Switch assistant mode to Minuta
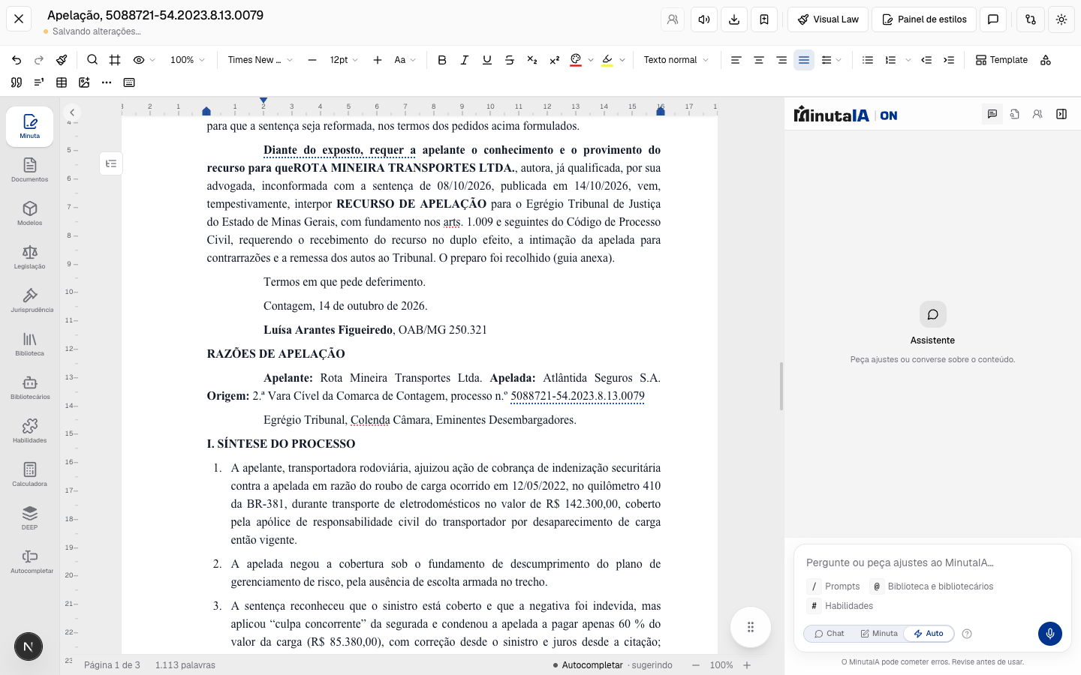This screenshot has width=1081, height=675. (x=879, y=634)
